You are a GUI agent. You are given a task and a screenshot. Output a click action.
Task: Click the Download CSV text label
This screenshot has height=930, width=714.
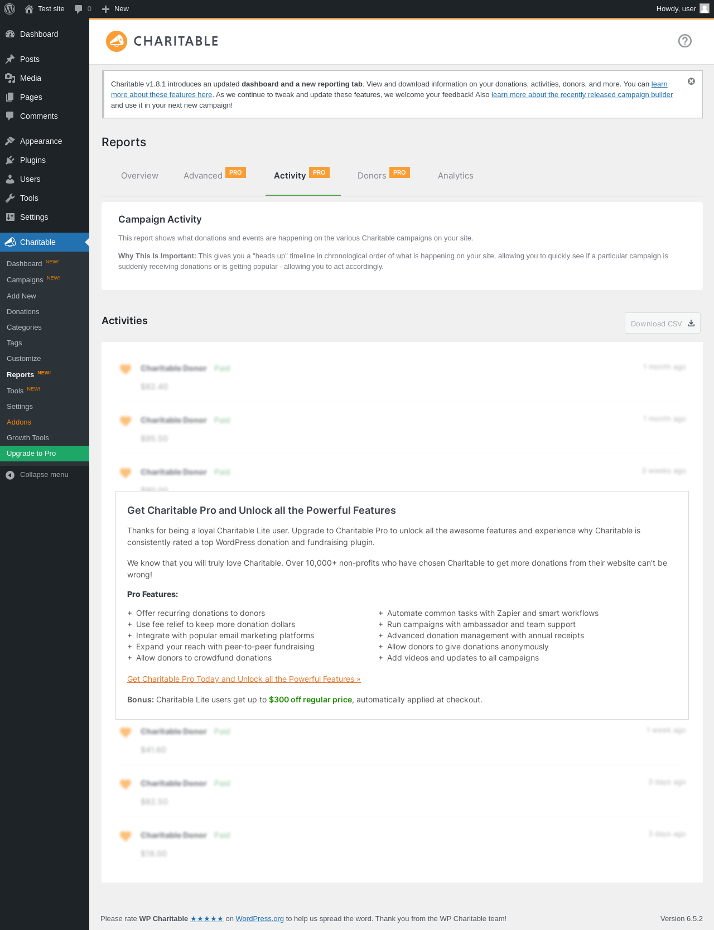pyautogui.click(x=656, y=324)
